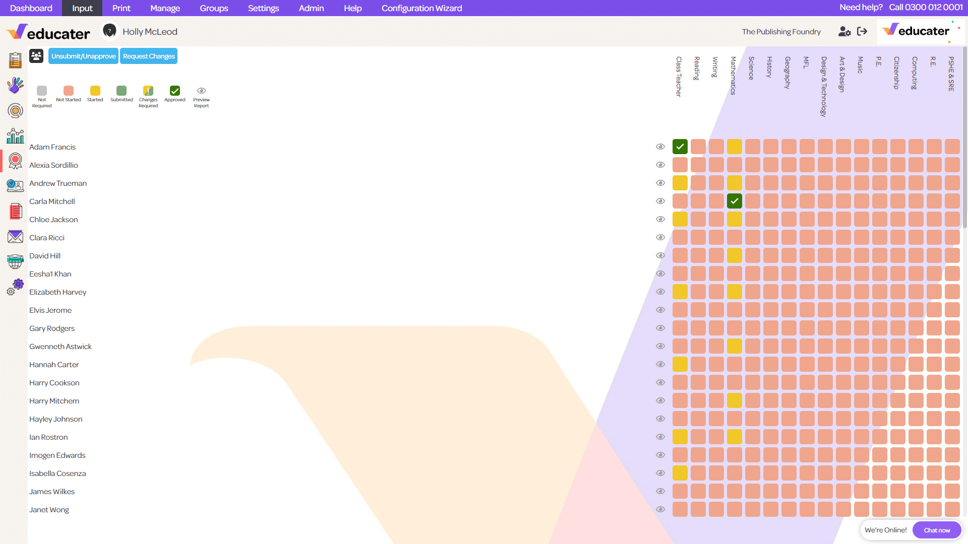968x544 pixels.
Task: Click student name Gwenneth Astwick
Action: (60, 347)
